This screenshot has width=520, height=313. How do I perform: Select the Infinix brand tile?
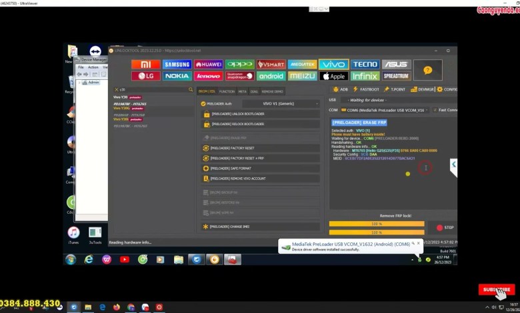[365, 76]
